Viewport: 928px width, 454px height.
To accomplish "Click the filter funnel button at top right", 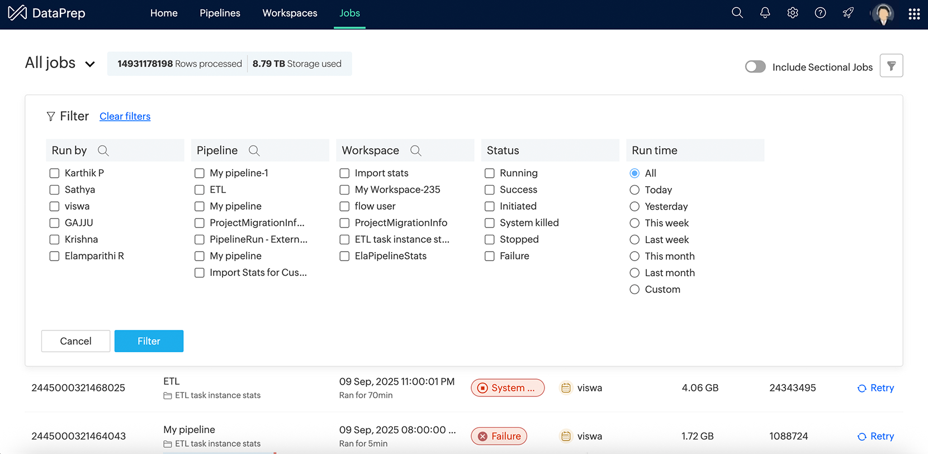I will pyautogui.click(x=891, y=66).
